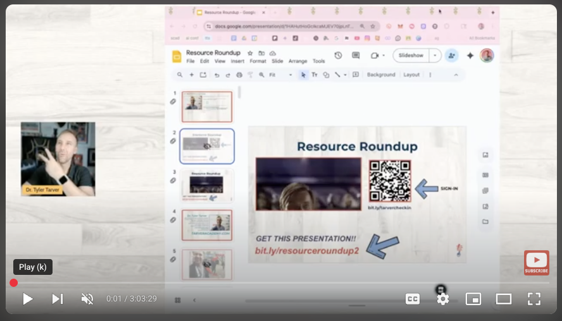This screenshot has width=562, height=321.
Task: Toggle theater mode view
Action: coord(504,299)
